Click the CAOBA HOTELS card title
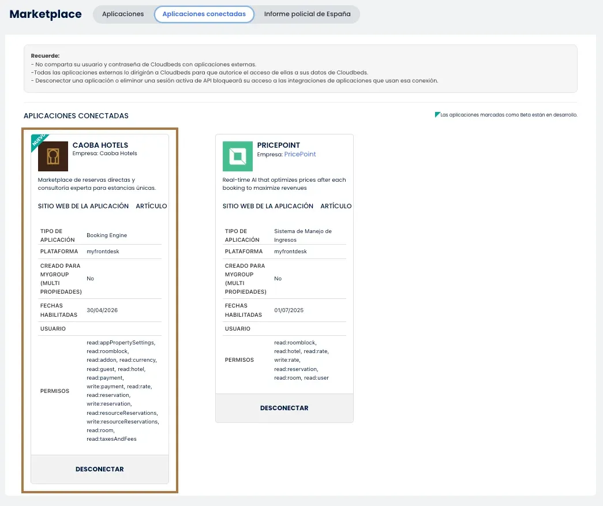Image resolution: width=603 pixels, height=506 pixels. (100, 145)
